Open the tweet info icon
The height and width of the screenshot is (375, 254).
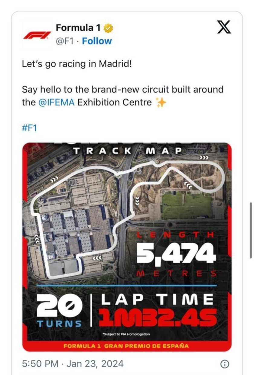[224, 364]
